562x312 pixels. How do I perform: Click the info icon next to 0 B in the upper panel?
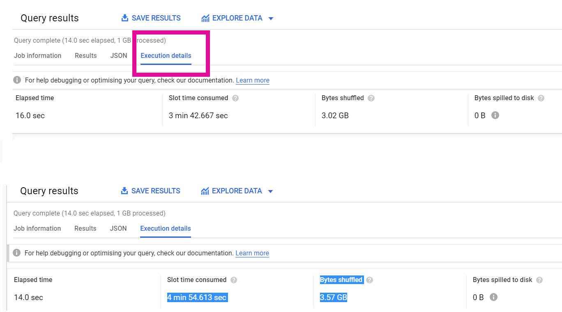(495, 115)
